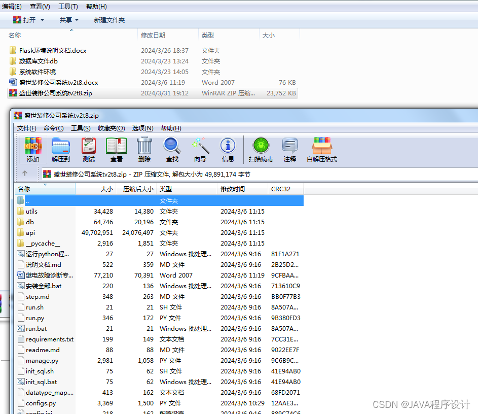Select the api folder in the archive
The height and width of the screenshot is (414, 478).
pos(30,233)
